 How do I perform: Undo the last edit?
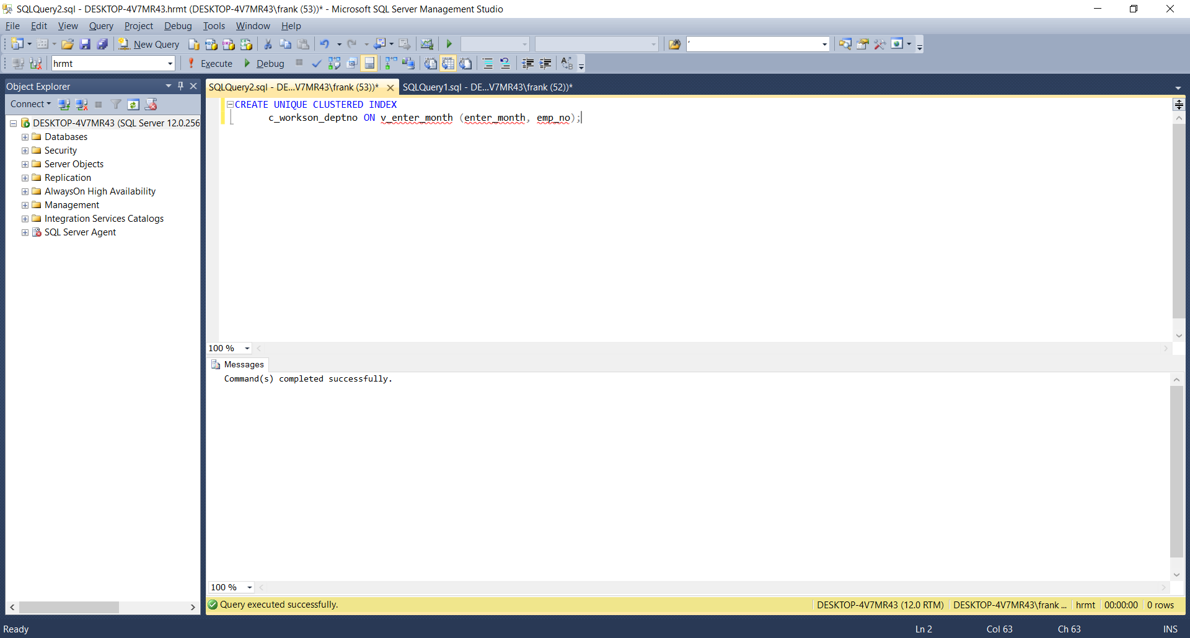click(x=324, y=44)
